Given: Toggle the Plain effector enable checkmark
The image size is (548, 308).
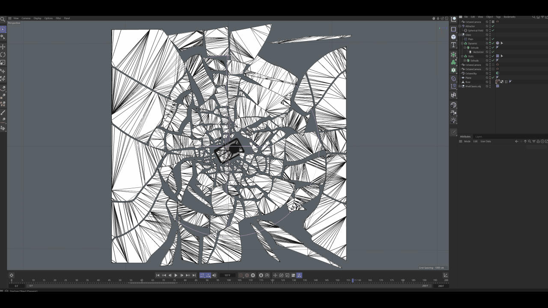Looking at the screenshot, I should pyautogui.click(x=493, y=39).
